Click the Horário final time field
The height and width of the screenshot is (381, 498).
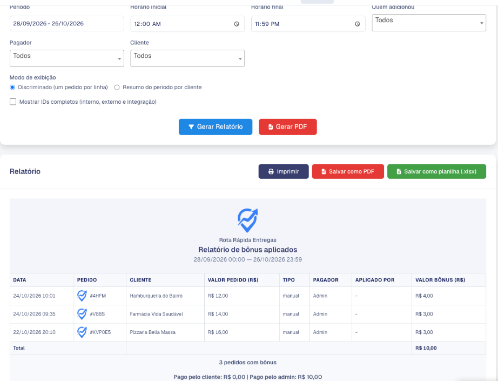[308, 24]
